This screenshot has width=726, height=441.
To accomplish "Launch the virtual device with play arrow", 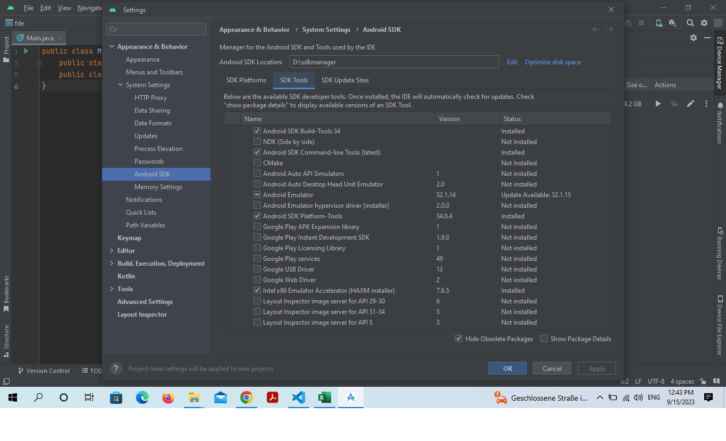I will (x=658, y=104).
